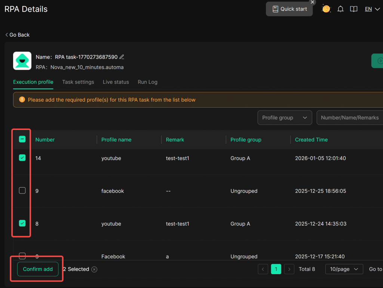Viewport: 383px width, 288px height.
Task: Open the Profile group dropdown
Action: pos(285,118)
